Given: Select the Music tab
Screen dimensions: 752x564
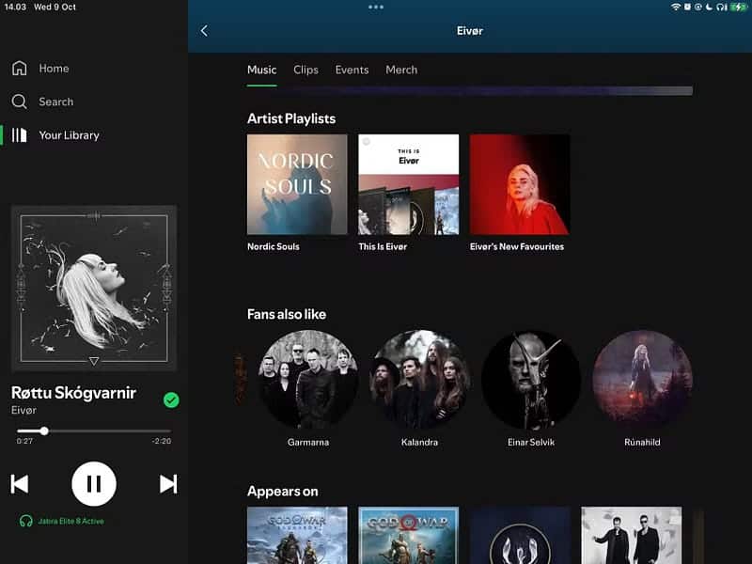Looking at the screenshot, I should [x=261, y=70].
